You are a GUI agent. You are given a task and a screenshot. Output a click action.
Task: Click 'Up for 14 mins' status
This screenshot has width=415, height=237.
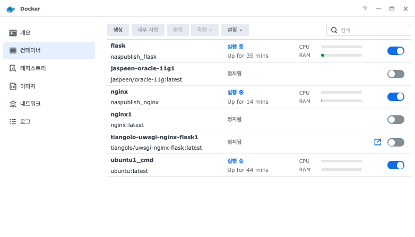pyautogui.click(x=248, y=102)
